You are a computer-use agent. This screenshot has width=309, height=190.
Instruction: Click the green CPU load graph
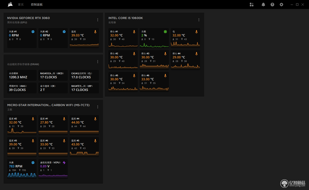pos(154,45)
